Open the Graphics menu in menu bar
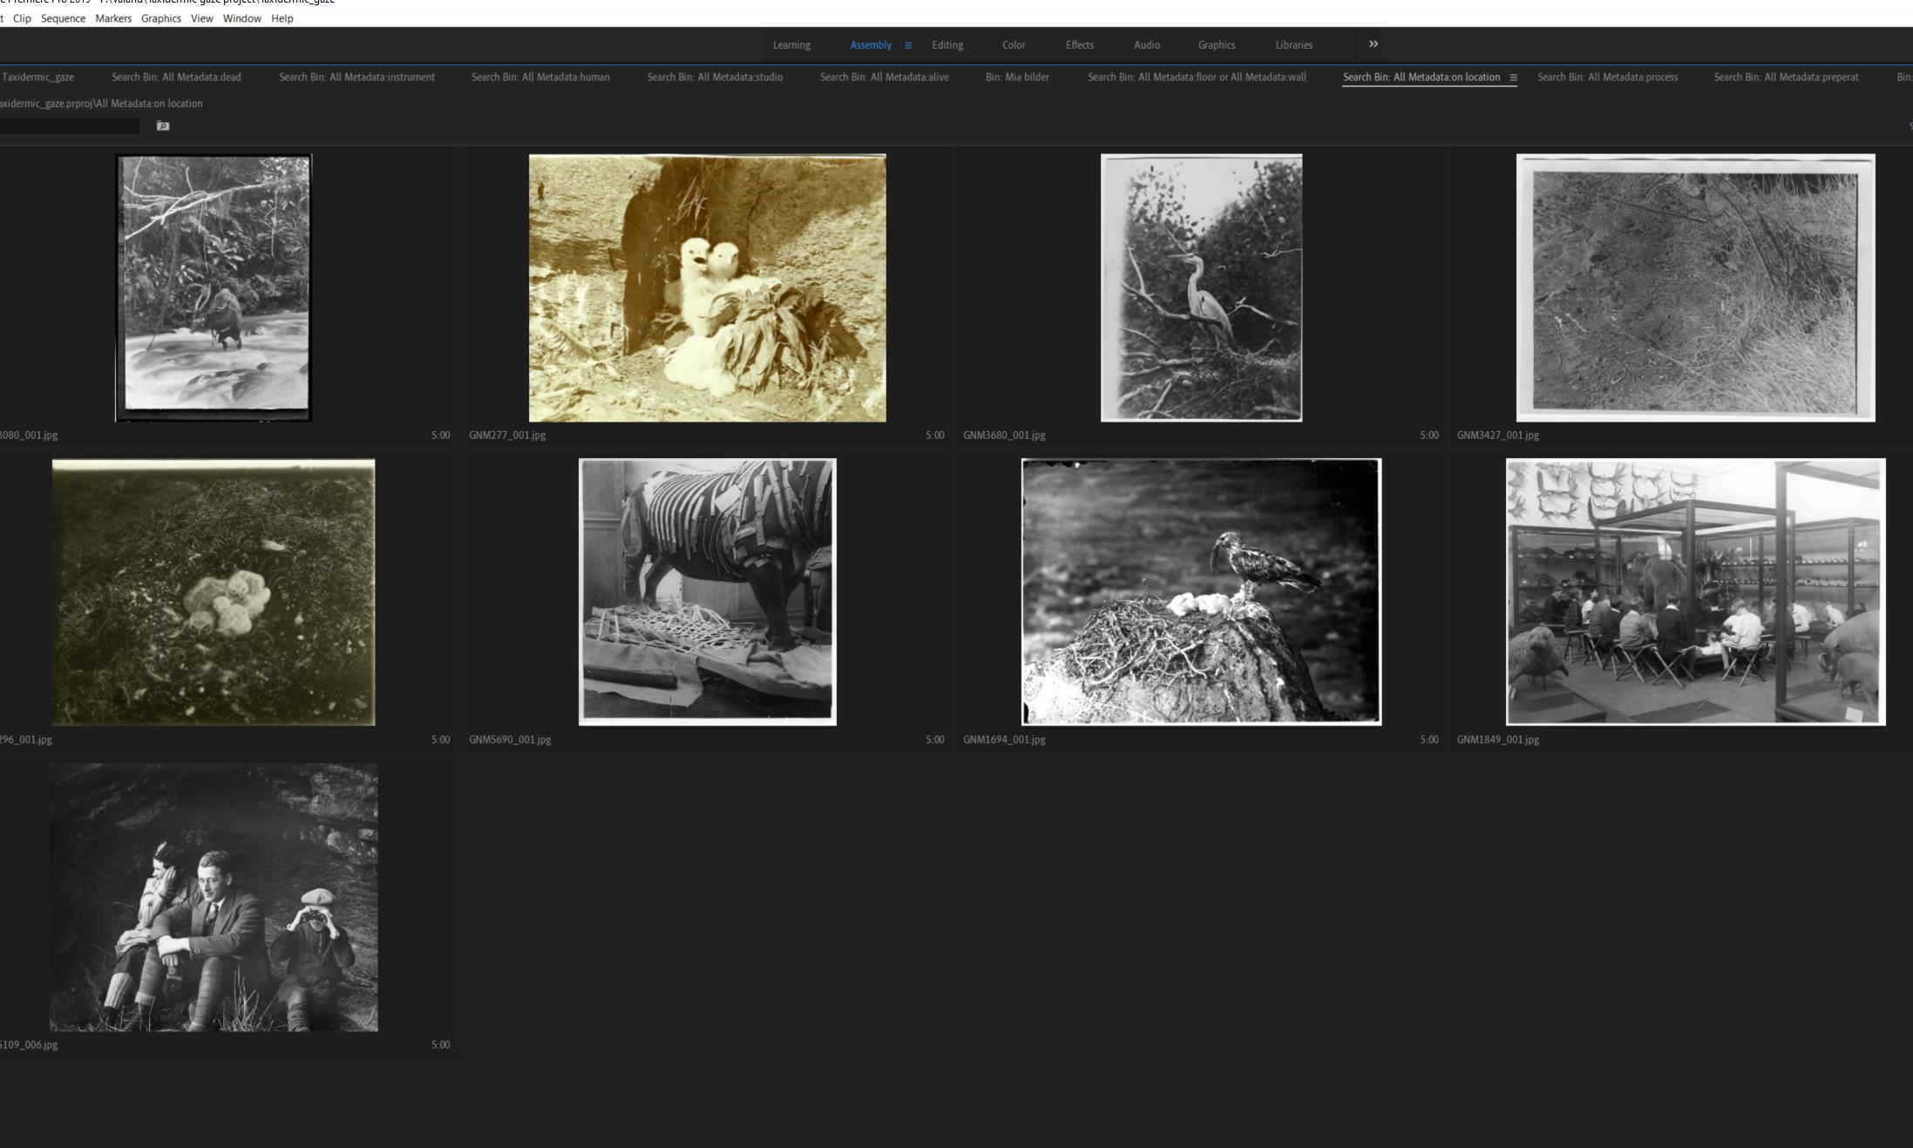The height and width of the screenshot is (1148, 1913). point(161,18)
